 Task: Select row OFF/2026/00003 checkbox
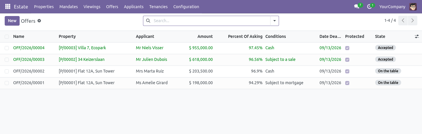7,59
